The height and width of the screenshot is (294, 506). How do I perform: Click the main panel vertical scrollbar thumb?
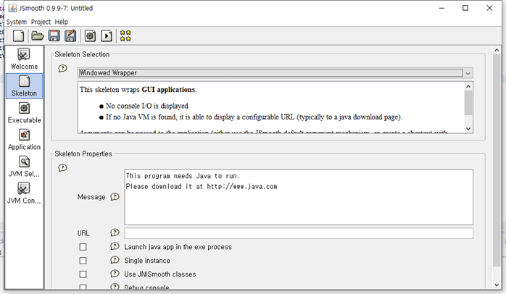(x=497, y=161)
